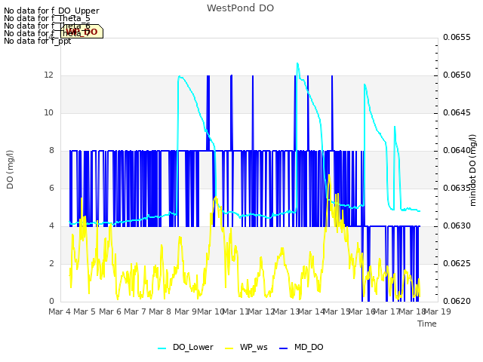This screenshot has height=362, width=483.
Task: Click the WP_DO yellow tag label
Action: coord(82,32)
